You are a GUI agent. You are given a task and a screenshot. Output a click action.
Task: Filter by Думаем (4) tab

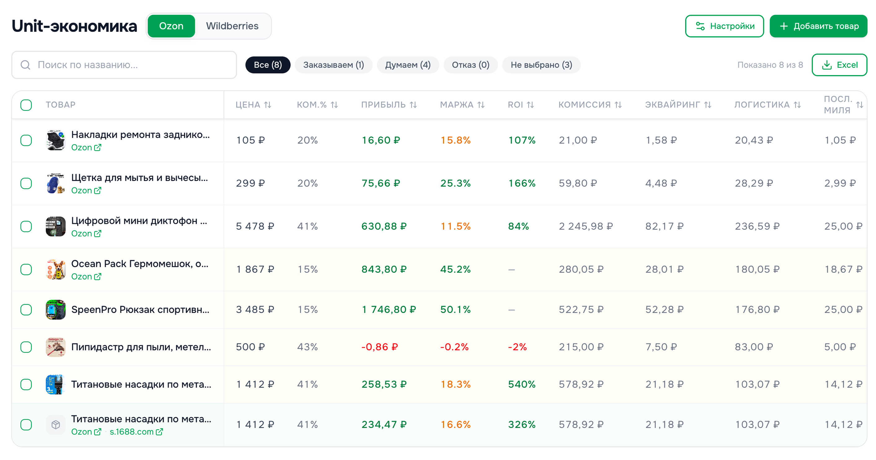pyautogui.click(x=407, y=65)
